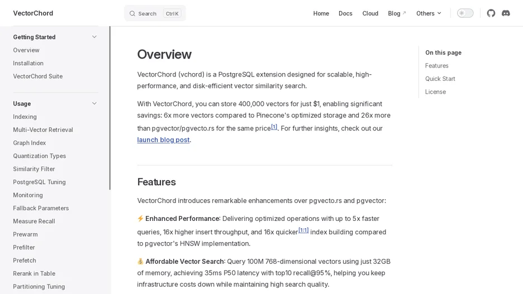Open the Others dropdown menu
The width and height of the screenshot is (523, 294).
click(429, 13)
